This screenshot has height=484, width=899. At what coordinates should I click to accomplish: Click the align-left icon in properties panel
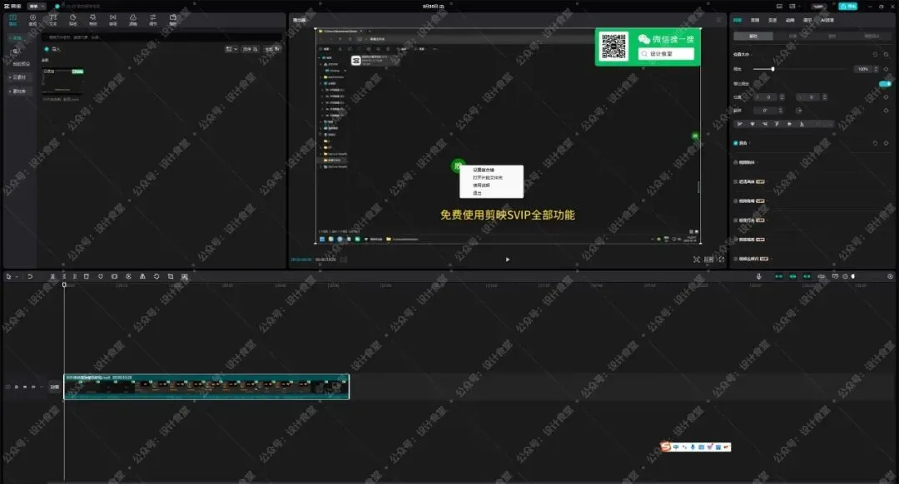(x=740, y=124)
